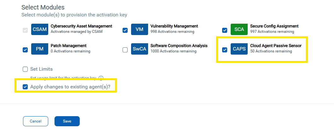This screenshot has height=131, width=334.
Task: Click the SwCA module badge icon
Action: pyautogui.click(x=140, y=49)
